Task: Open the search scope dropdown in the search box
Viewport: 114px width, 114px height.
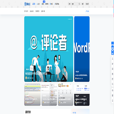Action: point(70,4)
